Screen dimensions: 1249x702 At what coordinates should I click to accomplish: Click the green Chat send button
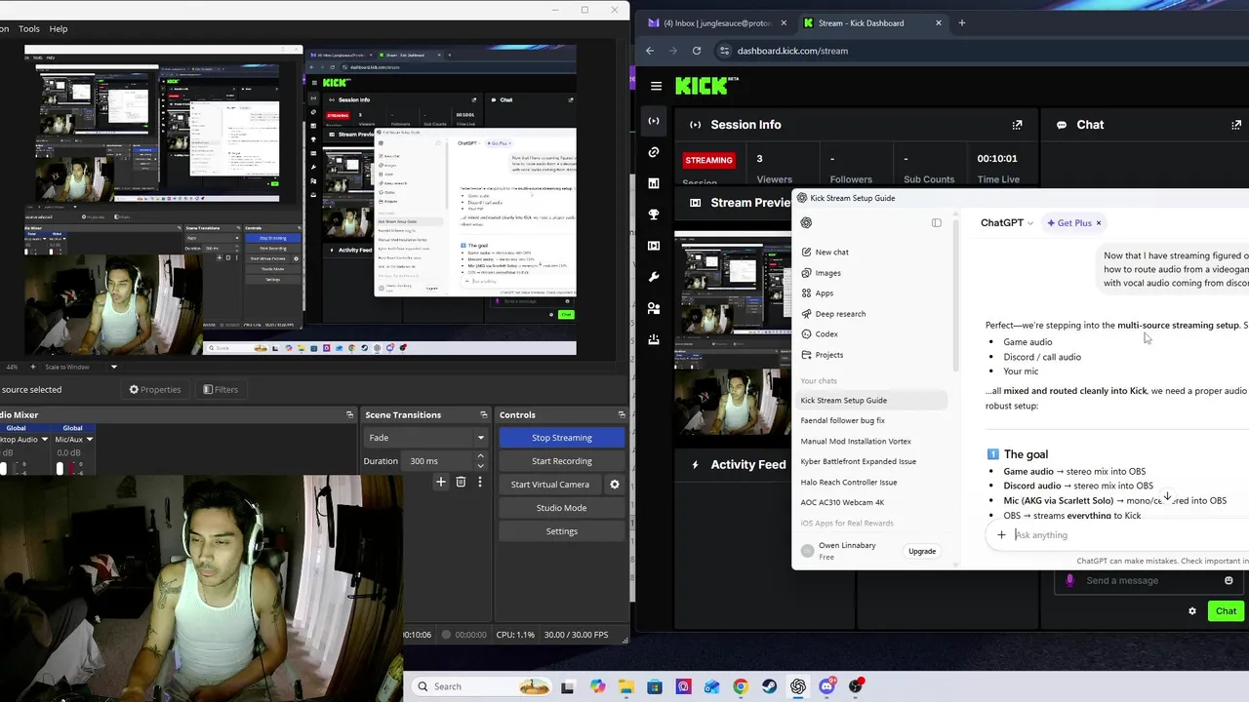point(1226,611)
